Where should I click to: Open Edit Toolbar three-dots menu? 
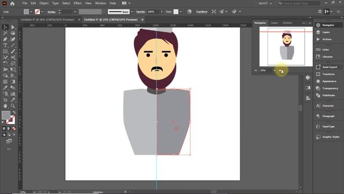(9, 149)
